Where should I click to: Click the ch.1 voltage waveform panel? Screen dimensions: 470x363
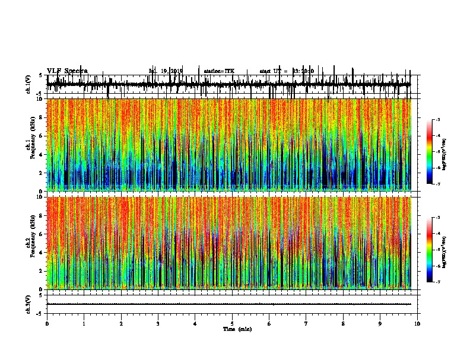[x=232, y=84]
